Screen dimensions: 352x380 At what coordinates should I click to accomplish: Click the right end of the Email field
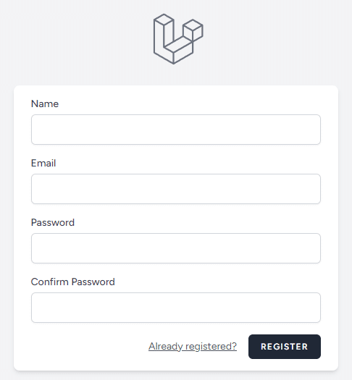tap(315, 189)
